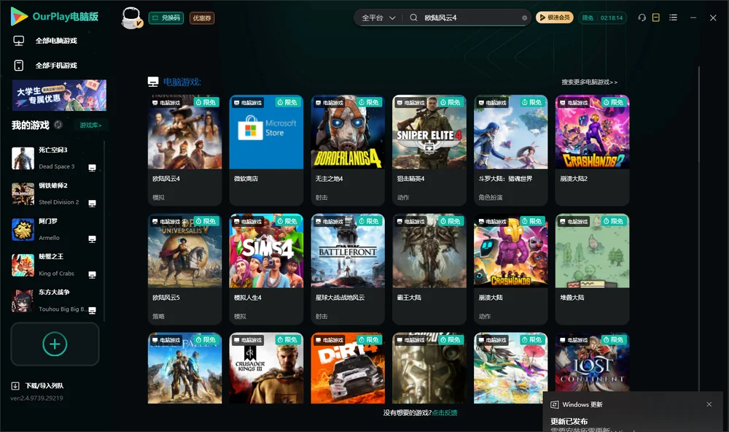This screenshot has height=432, width=729.
Task: Click the PC icon beside Armello
Action: click(x=92, y=239)
